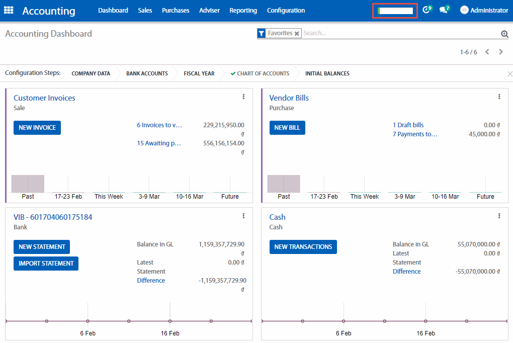Open the 15 Awaiting payments link

159,143
